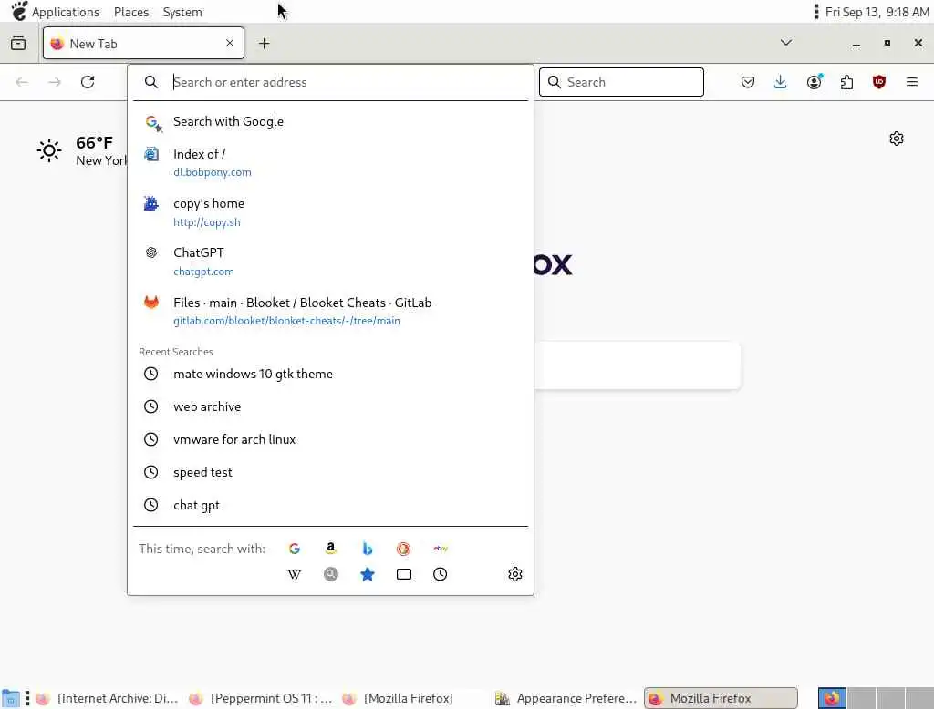934x709 pixels.
Task: Open copy's home suggestion
Action: pyautogui.click(x=330, y=212)
